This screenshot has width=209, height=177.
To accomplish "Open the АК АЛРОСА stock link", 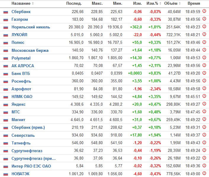I will 23,66.
